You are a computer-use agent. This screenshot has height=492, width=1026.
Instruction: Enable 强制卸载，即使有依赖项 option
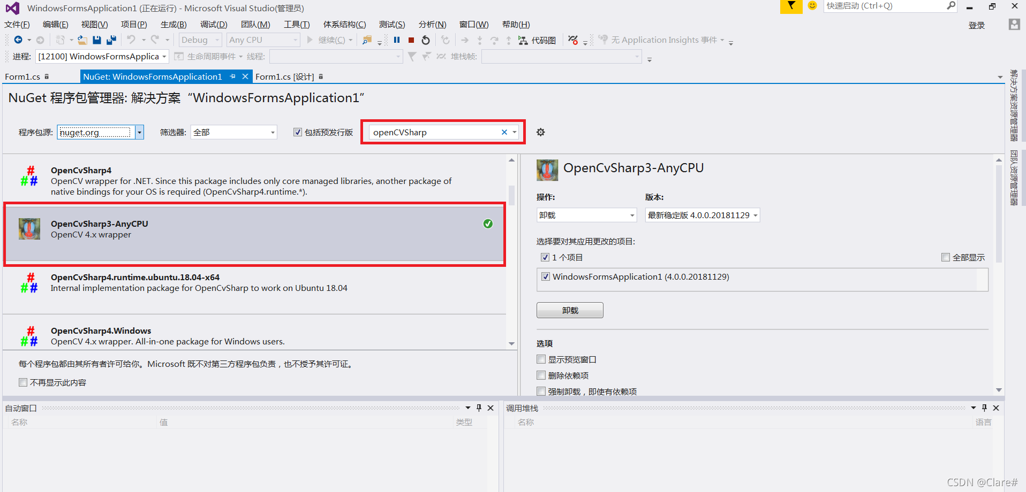541,391
